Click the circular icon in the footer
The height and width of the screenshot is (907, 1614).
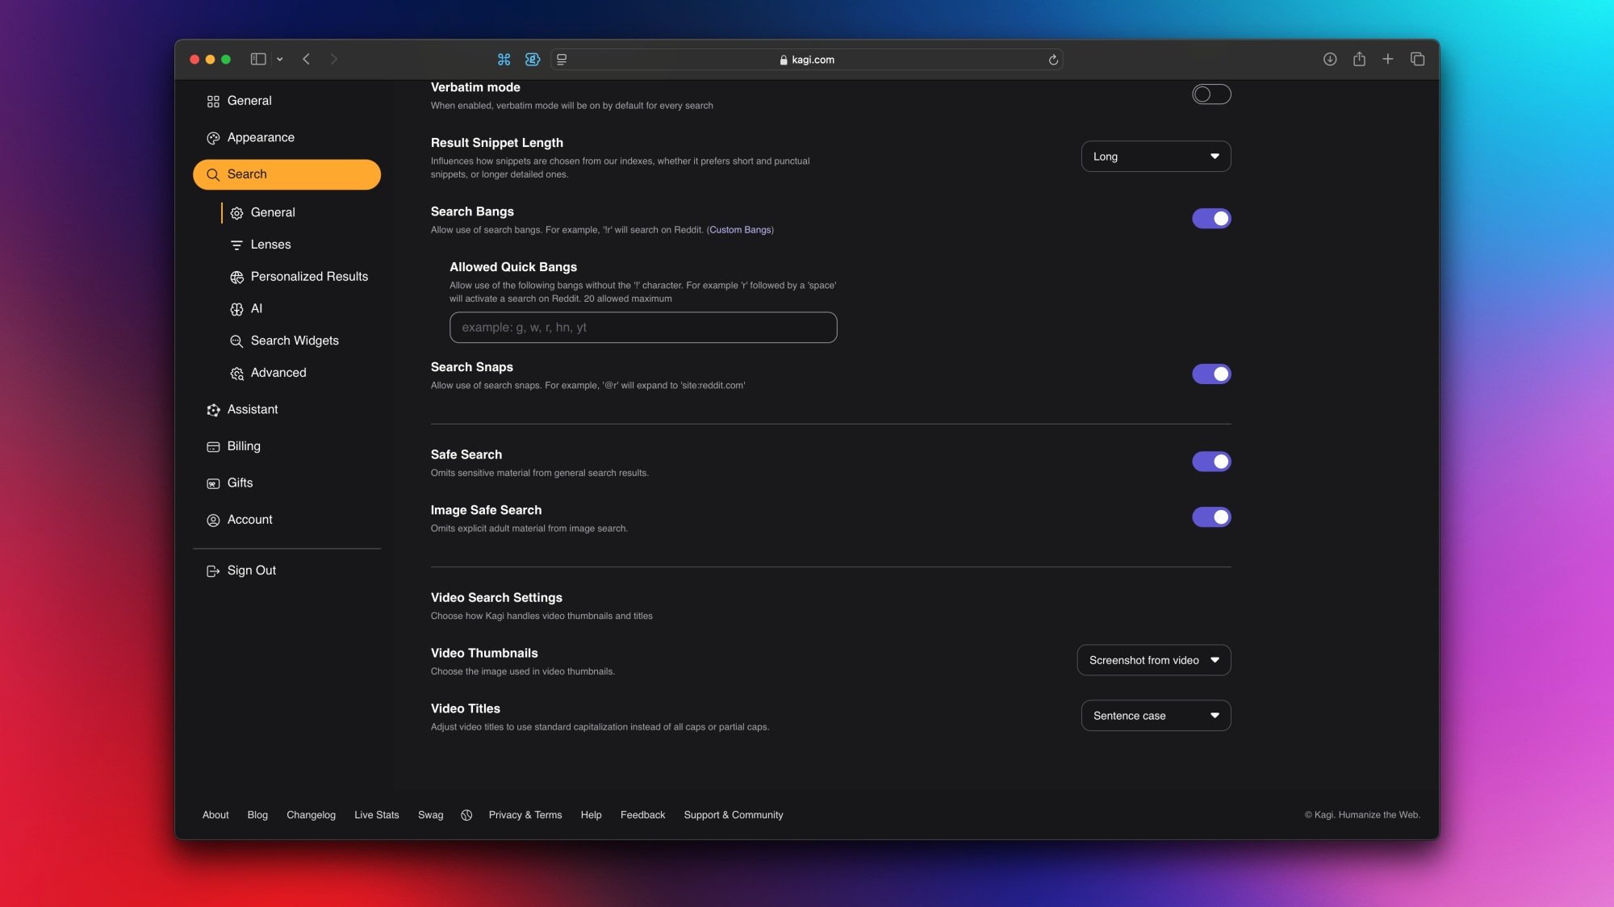(x=466, y=815)
